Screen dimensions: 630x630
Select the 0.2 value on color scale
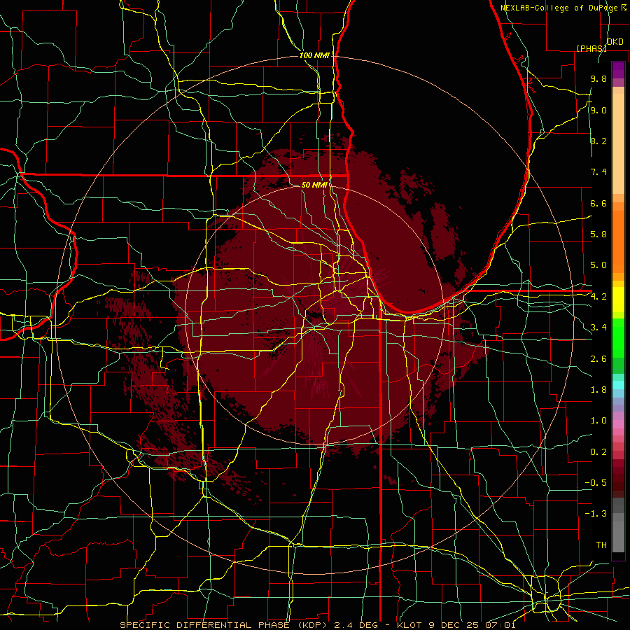[598, 452]
